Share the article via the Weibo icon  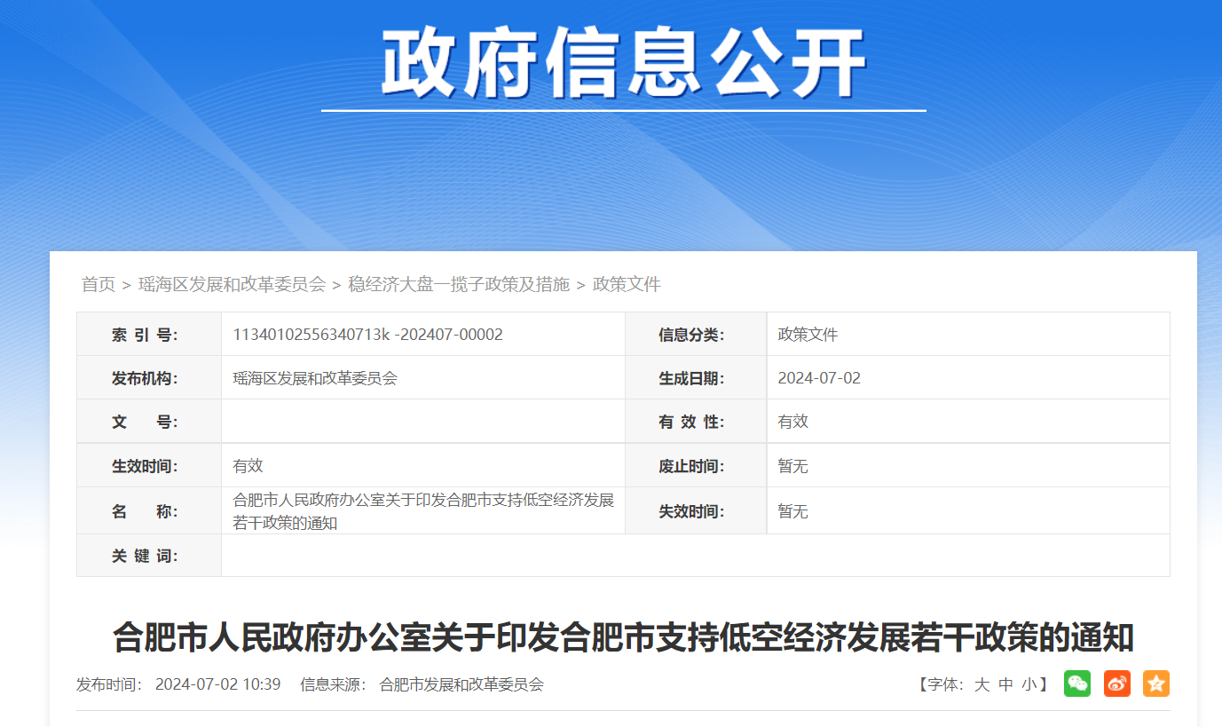1116,684
